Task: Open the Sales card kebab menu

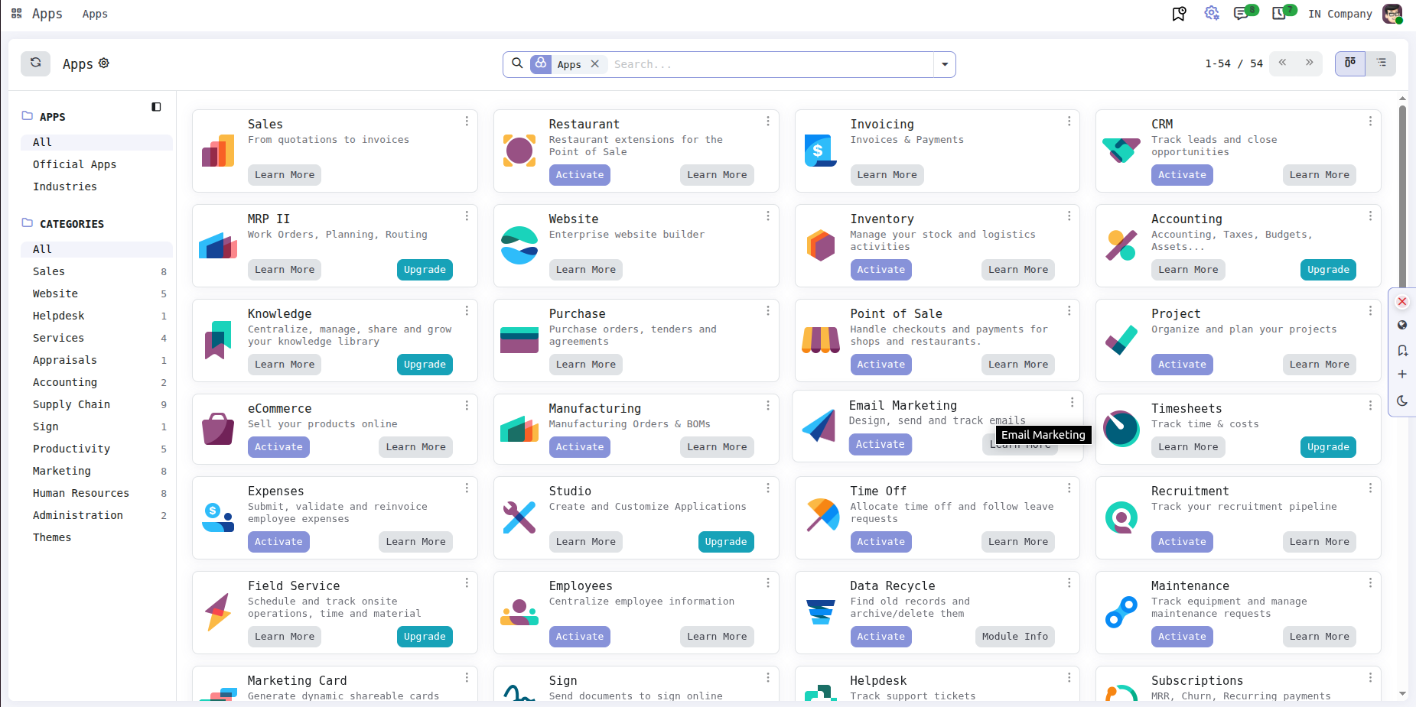Action: 467,122
